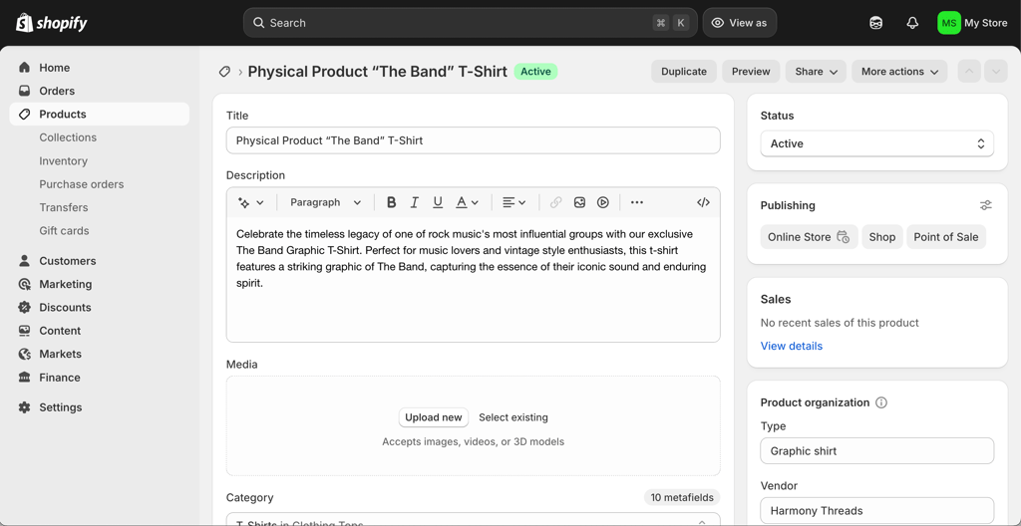The image size is (1021, 526).
Task: Expand the Share menu
Action: pyautogui.click(x=816, y=72)
